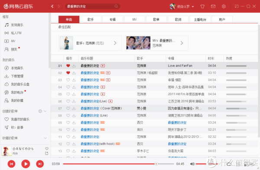Add a new playlist with plus icon
Viewport: 260px width, 170px height.
(40, 111)
